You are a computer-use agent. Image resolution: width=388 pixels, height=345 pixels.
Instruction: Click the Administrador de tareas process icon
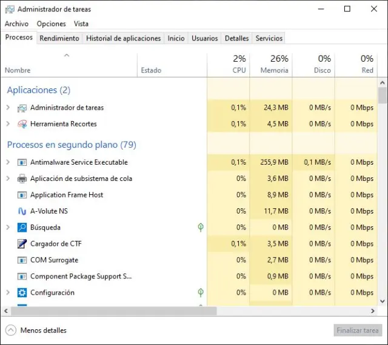22,108
